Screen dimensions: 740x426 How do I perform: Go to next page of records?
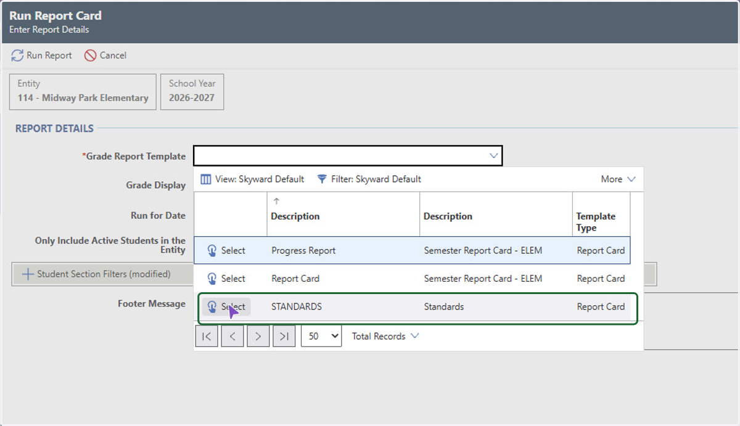pos(258,336)
